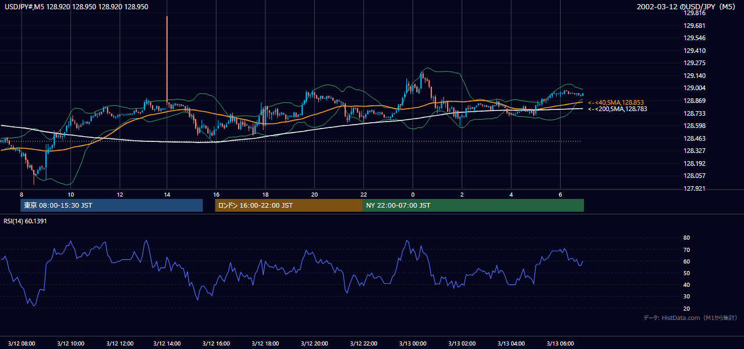The image size is (744, 349).
Task: Click RSI axis level 30
Action: pos(686,296)
